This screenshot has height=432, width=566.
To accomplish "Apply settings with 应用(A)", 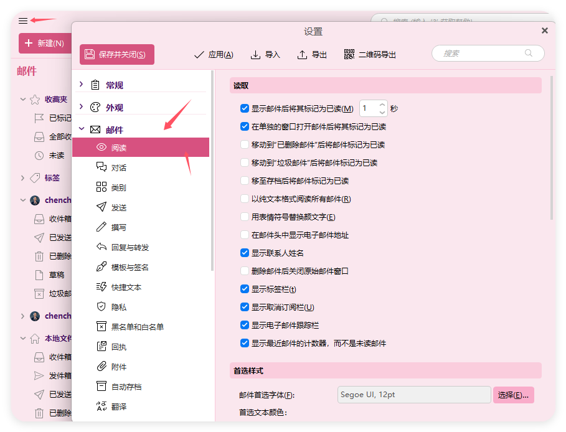I will tap(214, 55).
